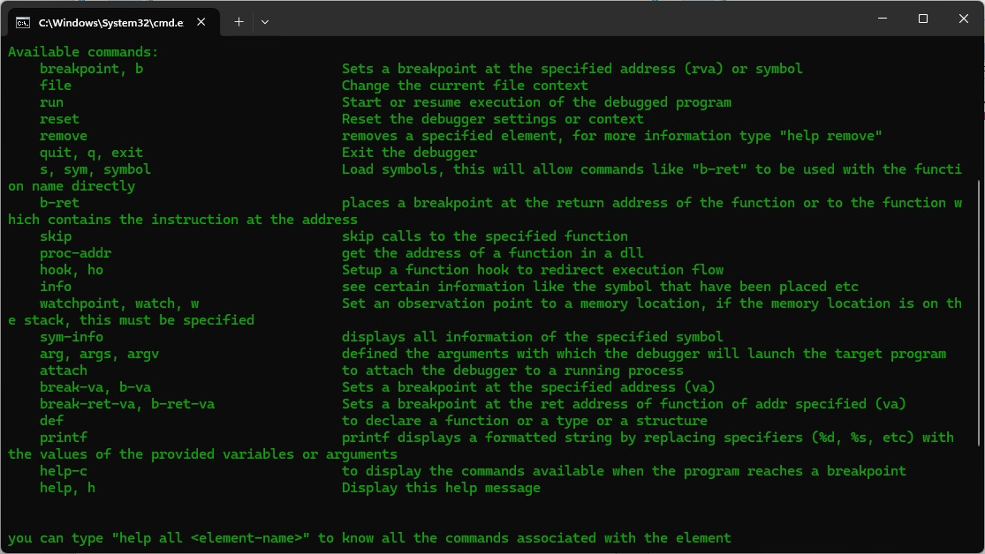Click empty title bar area beside tabs

565,19
